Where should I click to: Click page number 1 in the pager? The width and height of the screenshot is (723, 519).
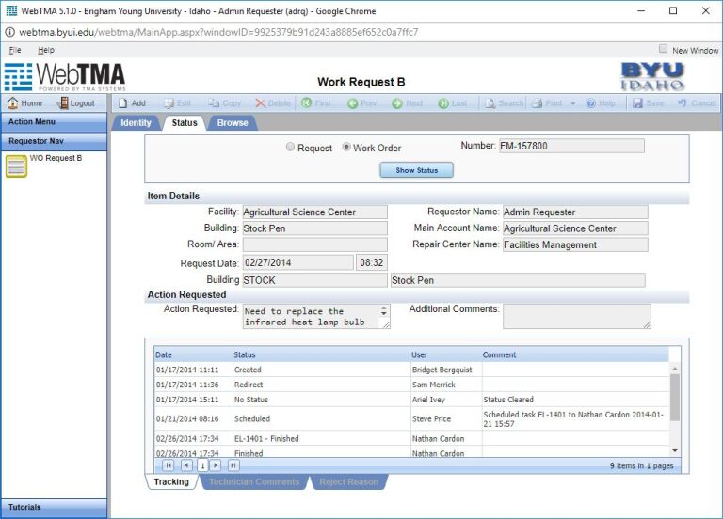click(202, 465)
